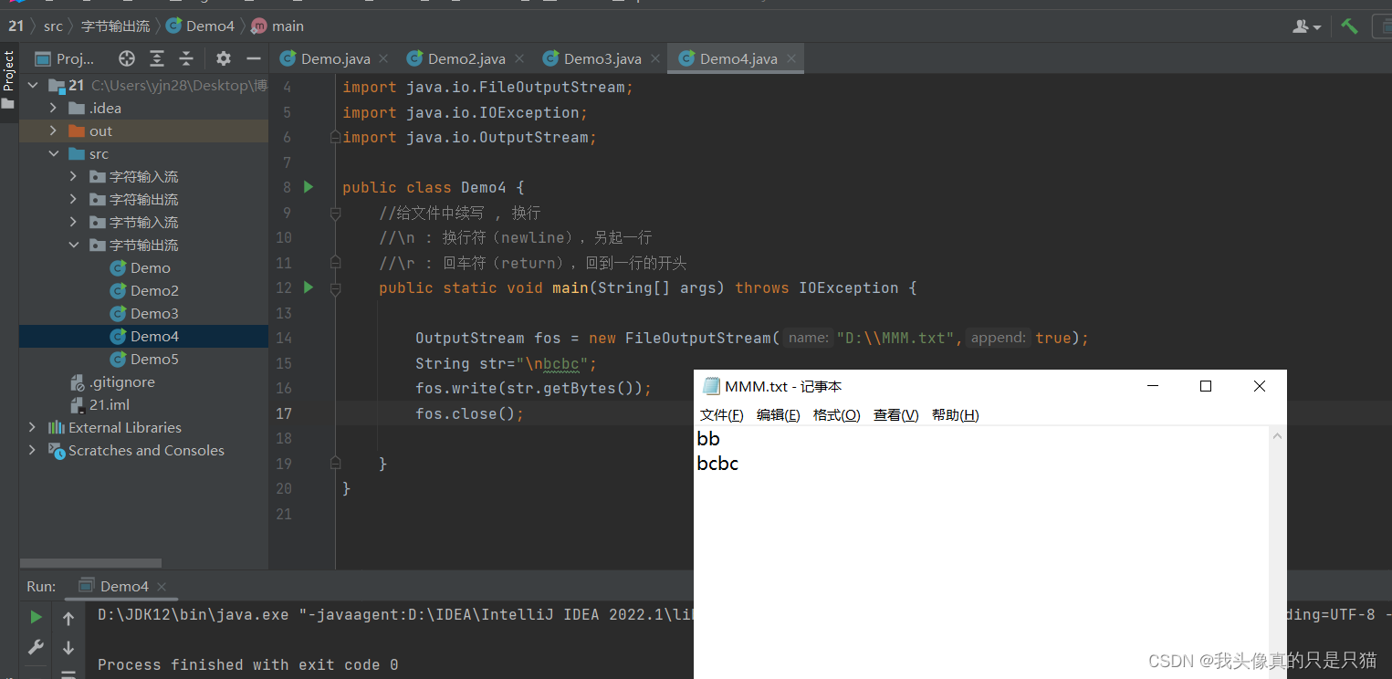Open the Project view dropdown

[x=65, y=58]
